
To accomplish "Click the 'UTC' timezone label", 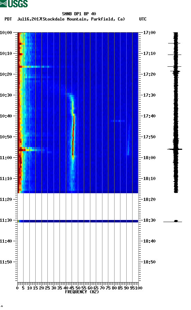I will pos(143,19).
